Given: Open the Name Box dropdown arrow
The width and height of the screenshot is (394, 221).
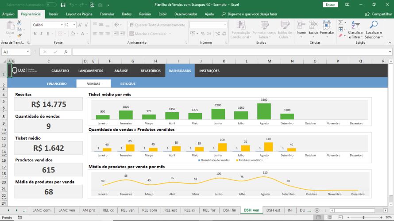Looking at the screenshot, I should coord(27,52).
